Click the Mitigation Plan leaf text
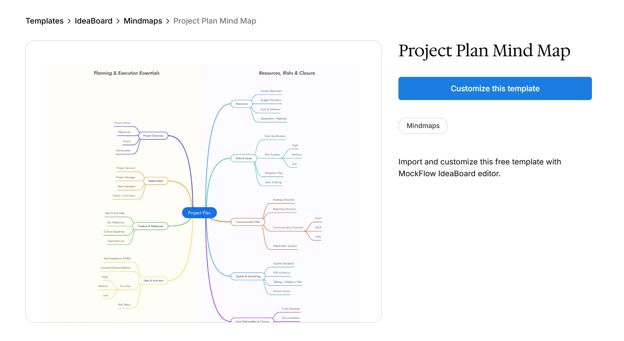This screenshot has height=341, width=624. [x=274, y=173]
